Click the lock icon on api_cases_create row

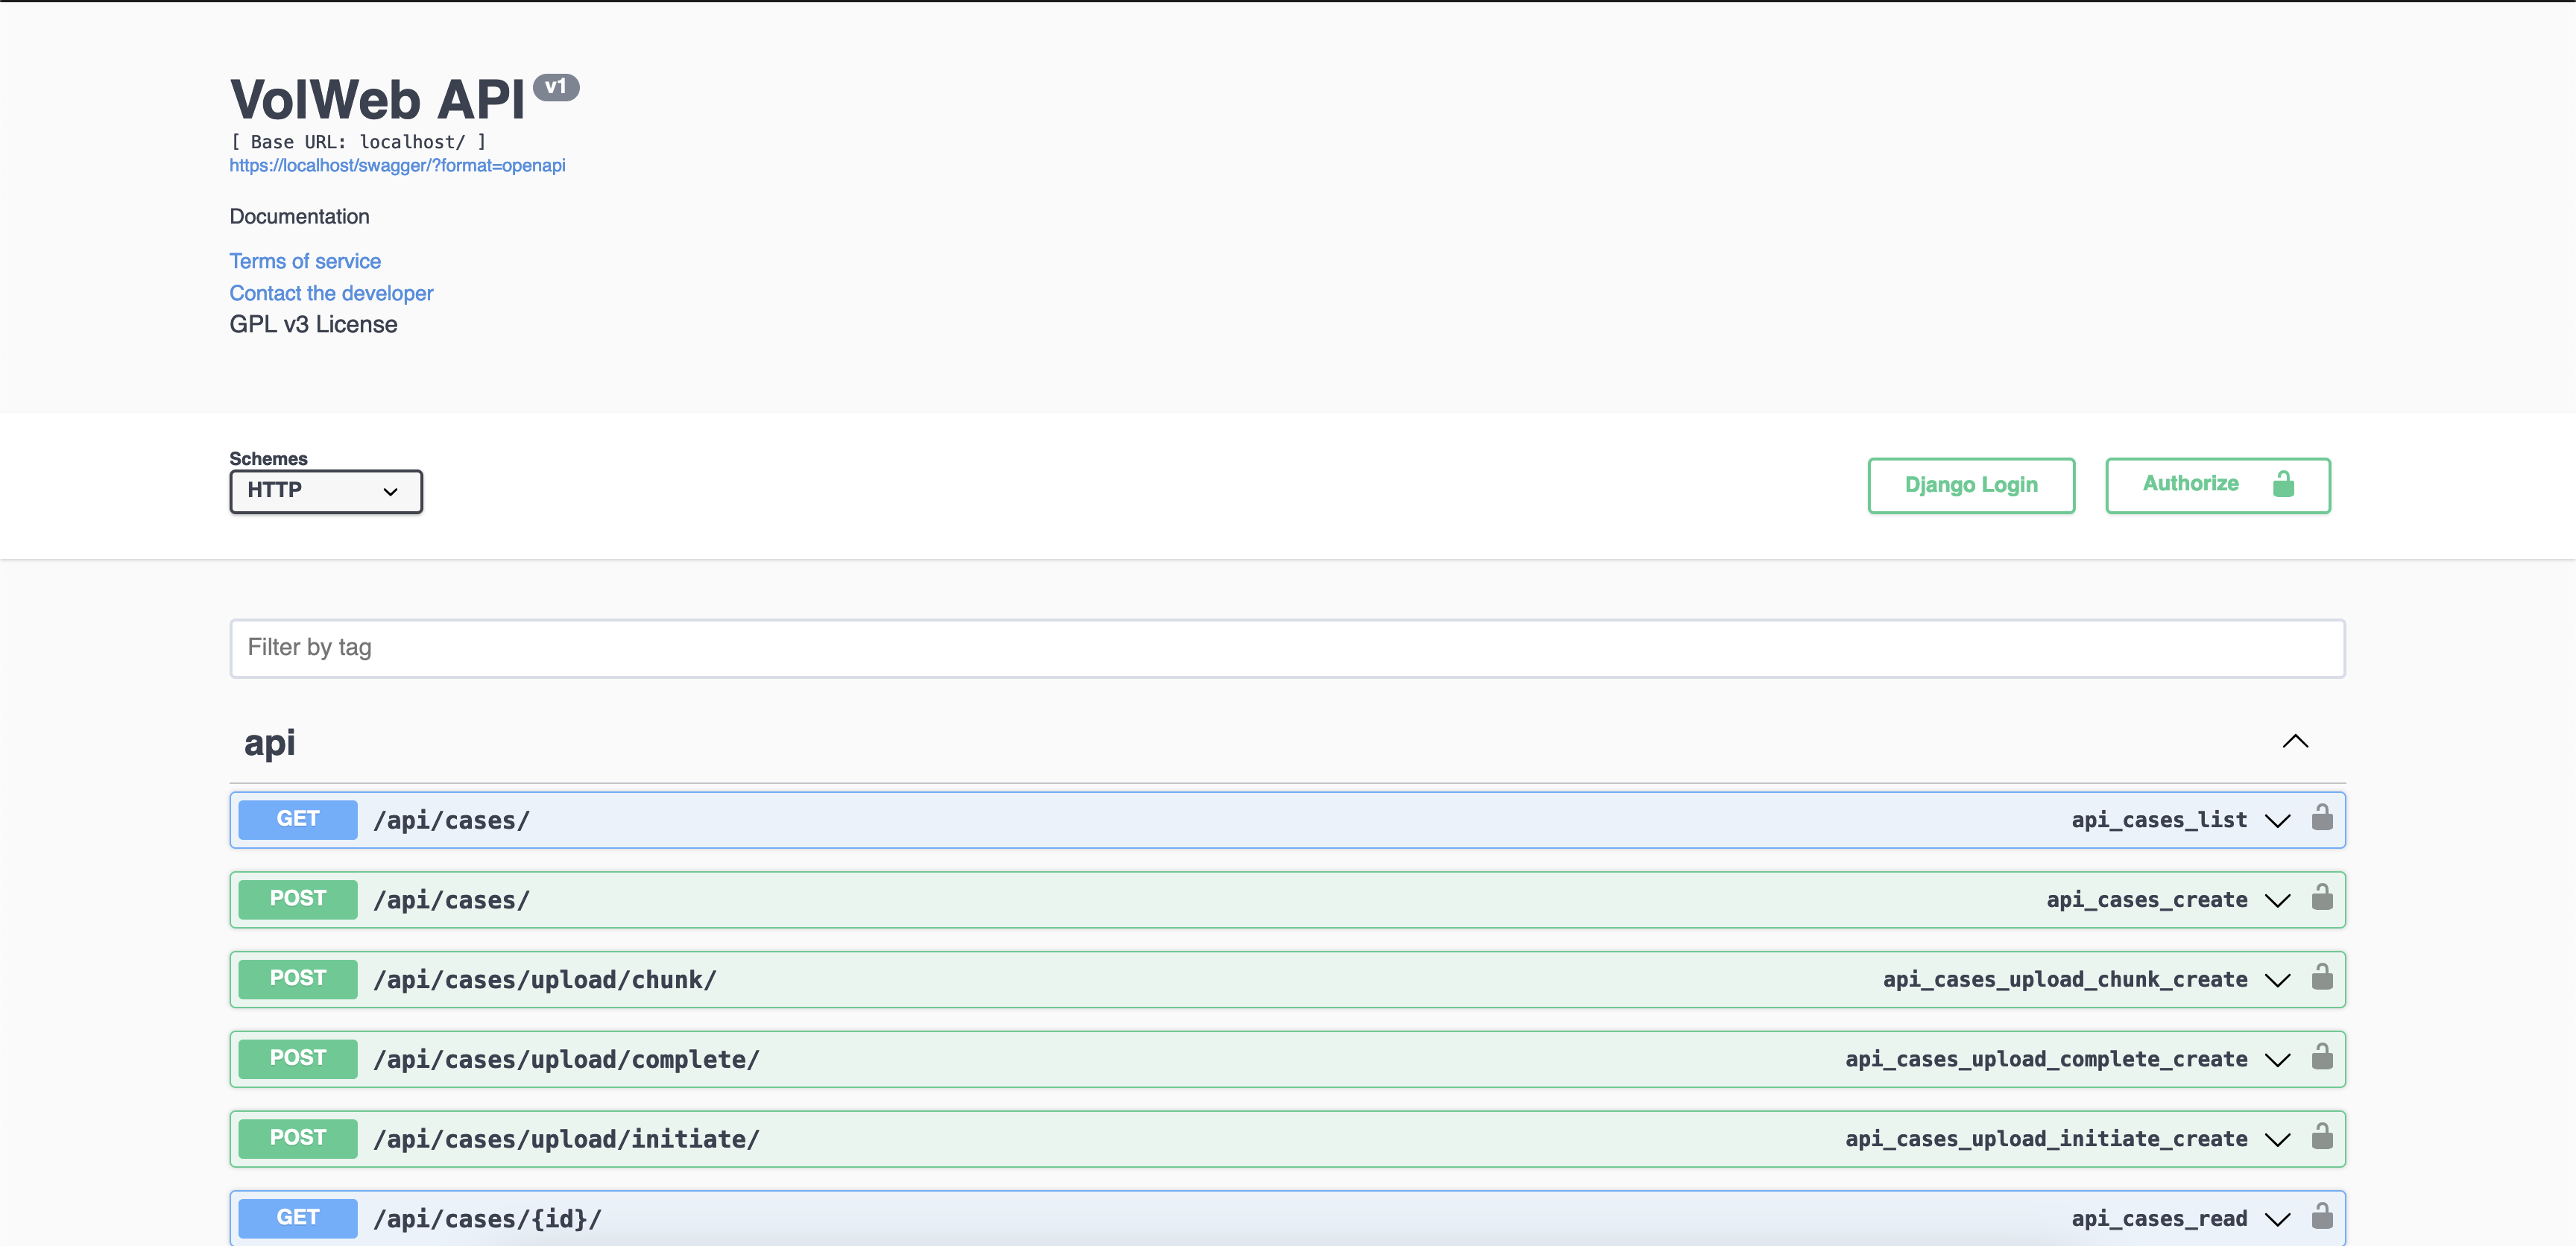click(2322, 898)
